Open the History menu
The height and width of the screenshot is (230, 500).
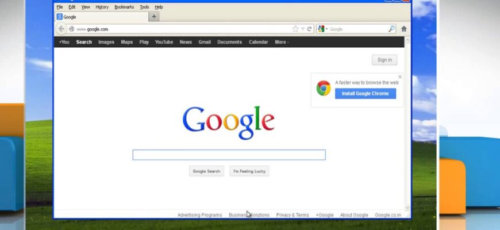(102, 7)
